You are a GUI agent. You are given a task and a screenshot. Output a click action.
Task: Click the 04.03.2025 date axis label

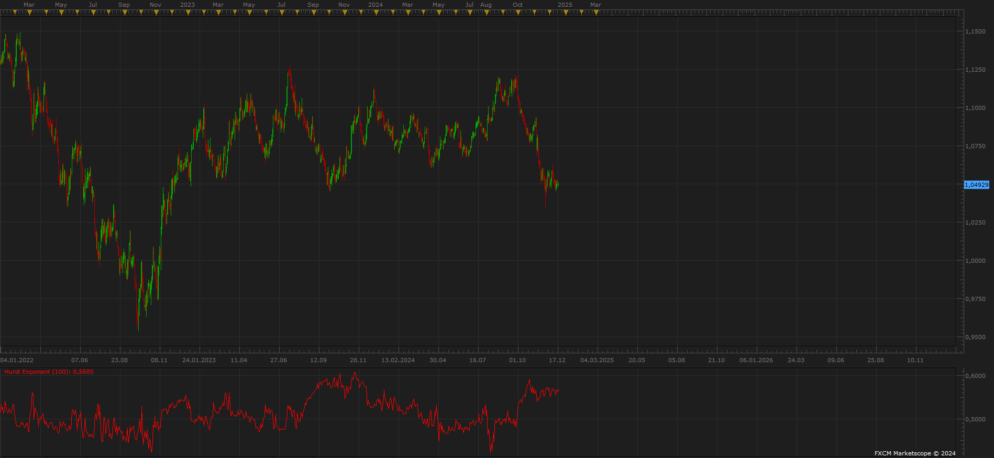click(x=597, y=360)
